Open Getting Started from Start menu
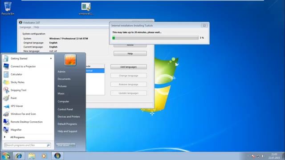Screen dimensions: 285x160 (28, 58)
